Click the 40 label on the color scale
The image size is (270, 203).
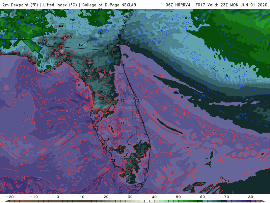(x=154, y=197)
